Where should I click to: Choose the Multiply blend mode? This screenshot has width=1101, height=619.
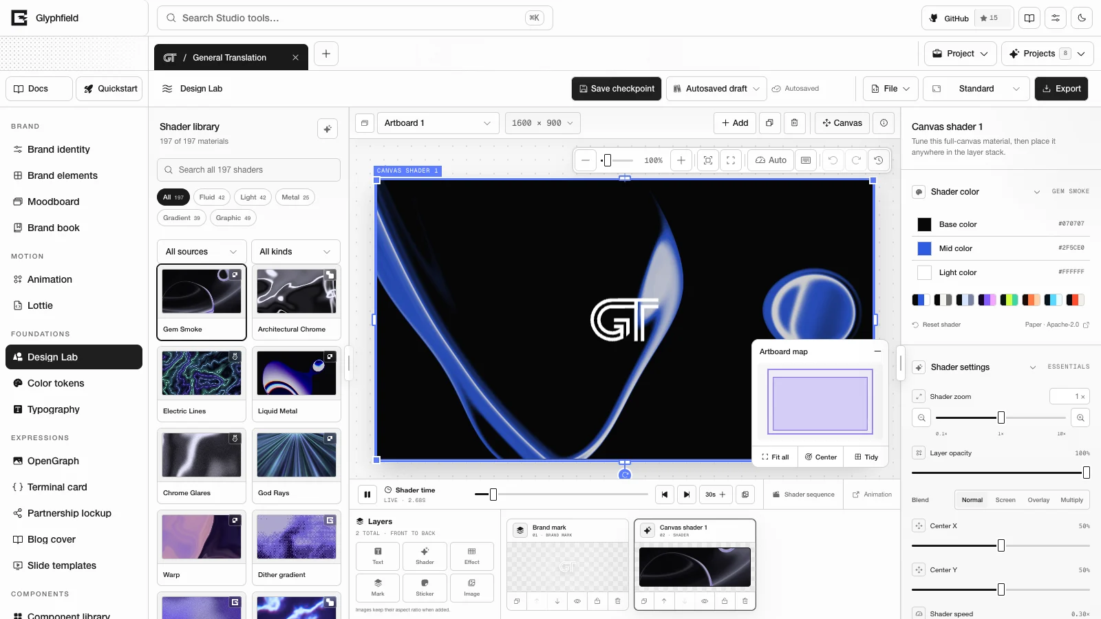point(1071,500)
